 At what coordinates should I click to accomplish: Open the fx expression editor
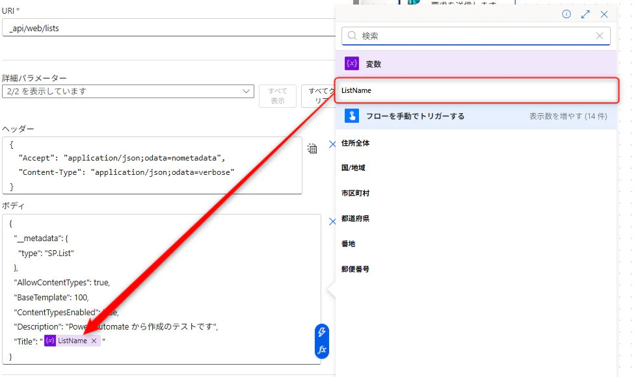tap(322, 350)
